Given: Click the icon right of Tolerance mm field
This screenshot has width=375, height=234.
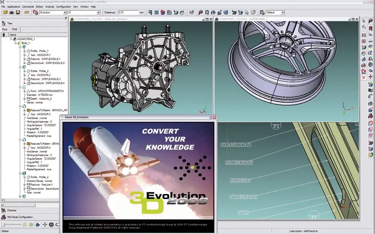Looking at the screenshot, I should click(150, 12).
